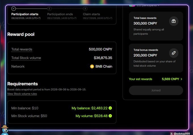
Task: Click the Boost data snapshot period note
Action: tap(47, 90)
